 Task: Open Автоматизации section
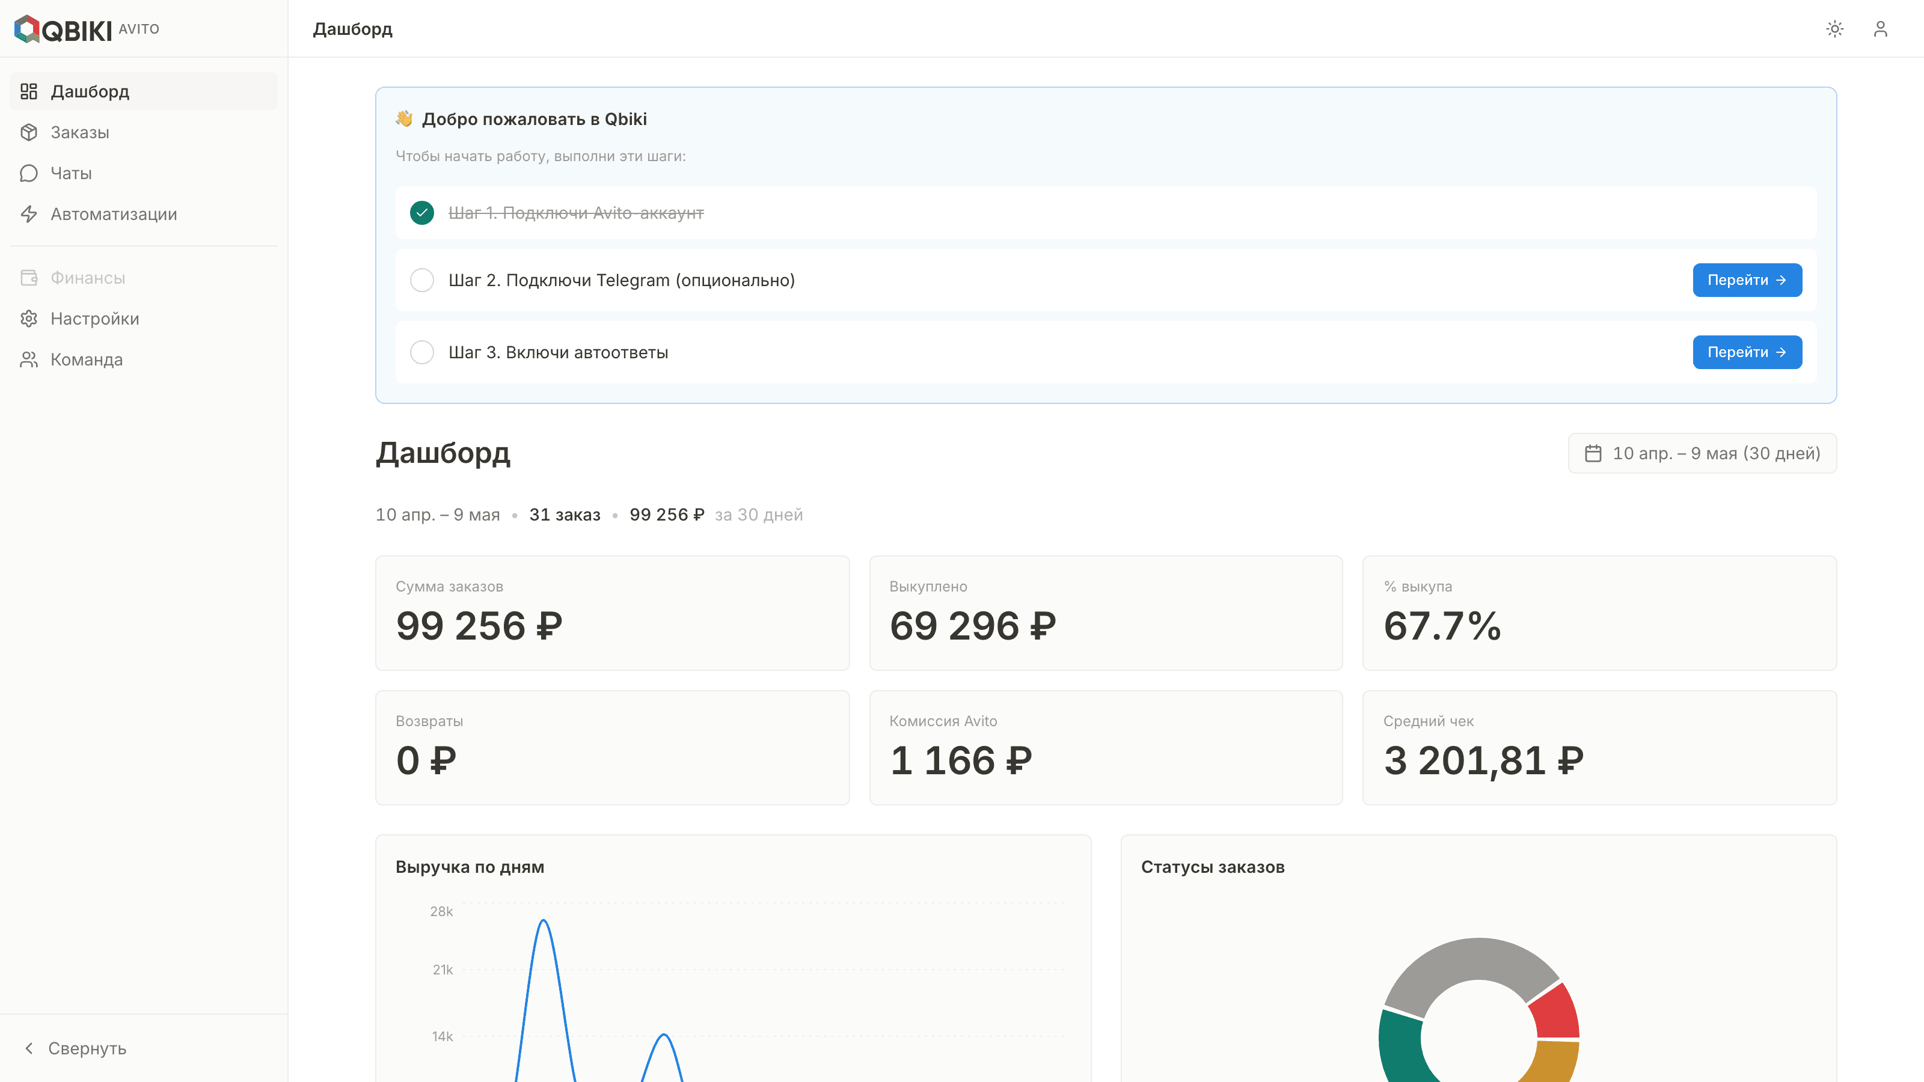click(144, 215)
